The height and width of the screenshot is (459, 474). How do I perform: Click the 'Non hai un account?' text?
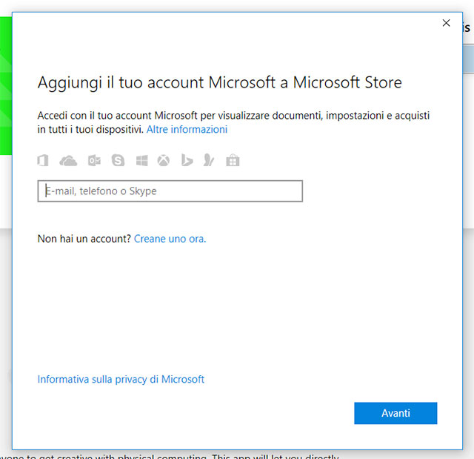point(84,239)
